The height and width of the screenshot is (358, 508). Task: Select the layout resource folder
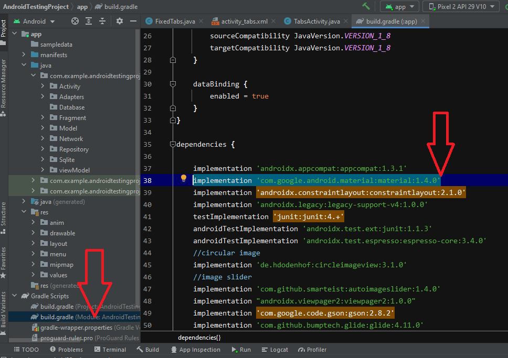(54, 243)
